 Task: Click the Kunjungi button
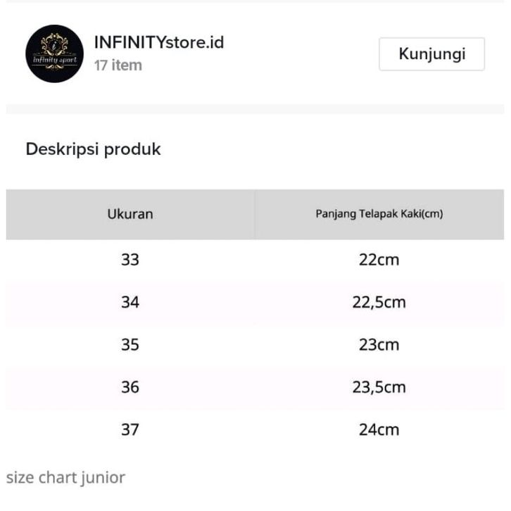(431, 54)
